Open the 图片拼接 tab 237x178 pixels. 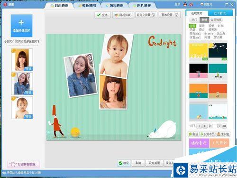point(142,6)
